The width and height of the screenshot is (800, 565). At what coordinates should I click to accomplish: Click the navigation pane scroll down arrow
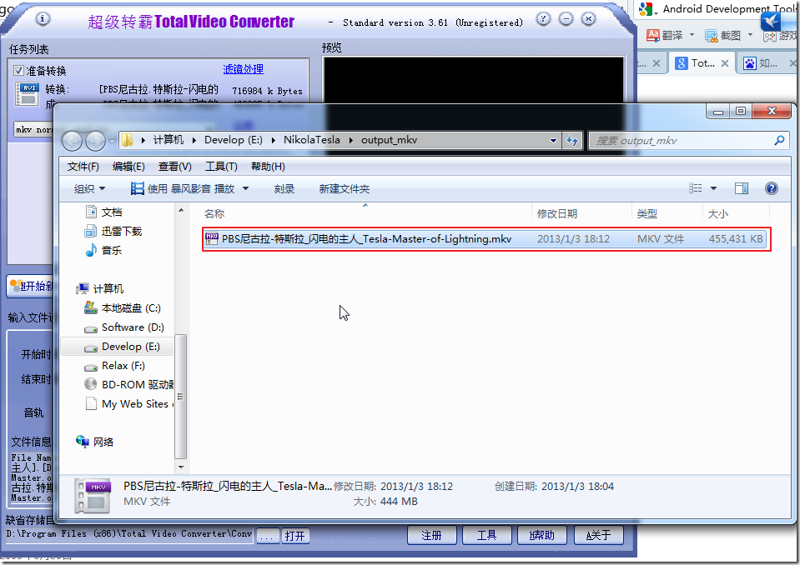coord(181,467)
